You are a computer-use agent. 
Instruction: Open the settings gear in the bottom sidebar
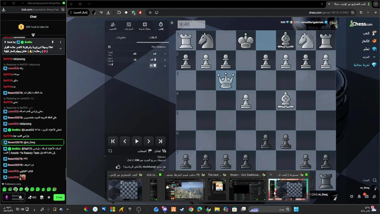click(352, 196)
